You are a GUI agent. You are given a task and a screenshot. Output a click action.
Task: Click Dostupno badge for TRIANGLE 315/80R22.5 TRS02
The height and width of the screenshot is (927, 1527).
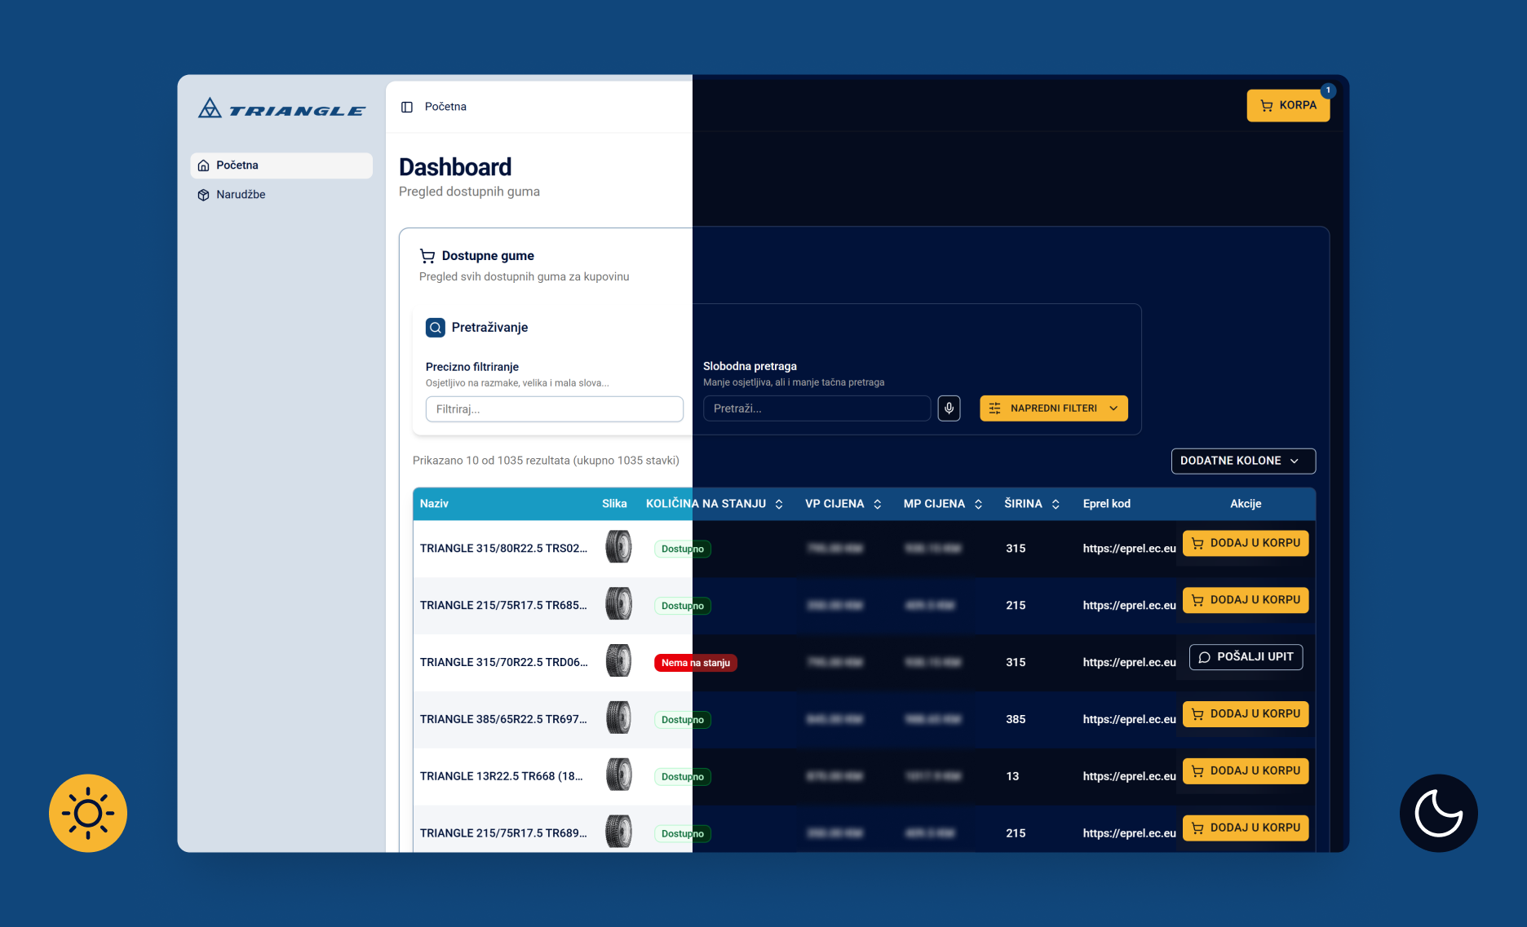(683, 549)
